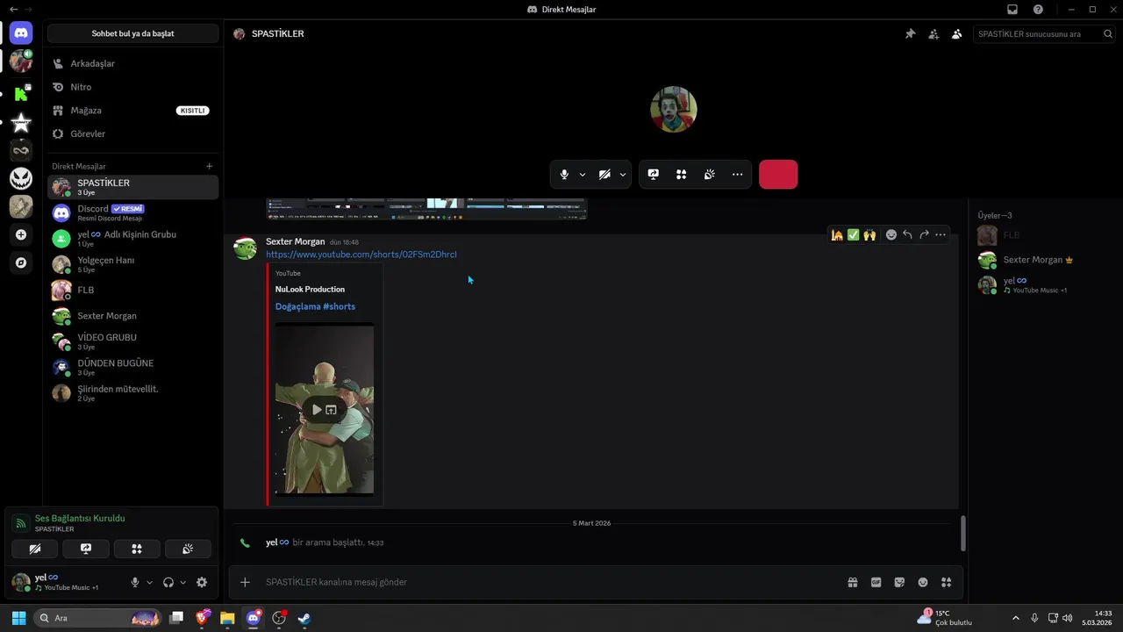This screenshot has width=1123, height=632.
Task: Turn on camera in the call controls
Action: [x=604, y=175]
